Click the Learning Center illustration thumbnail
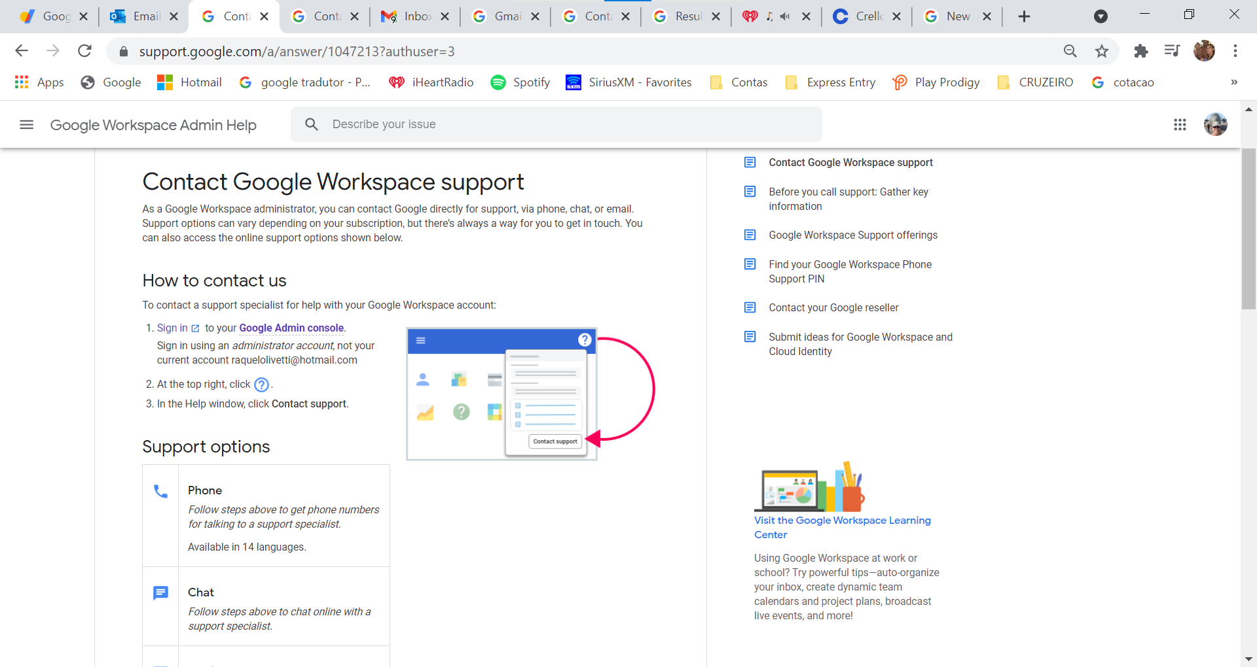Image resolution: width=1257 pixels, height=667 pixels. pos(809,487)
